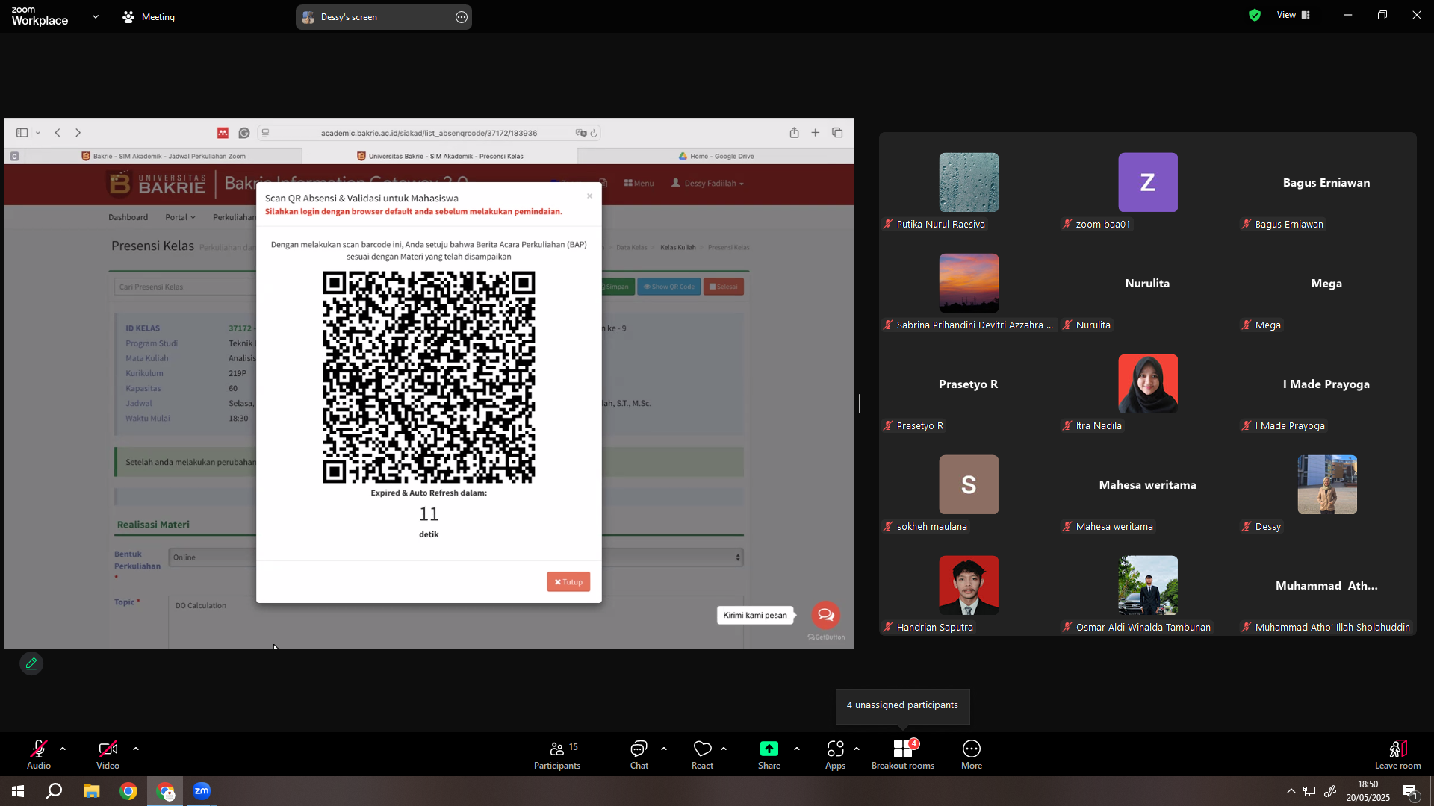
Task: Click the taskbar clock showing 18:50
Action: coord(1368,791)
